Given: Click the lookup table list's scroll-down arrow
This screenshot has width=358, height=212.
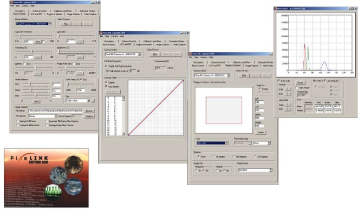Looking at the screenshot, I should click(123, 134).
